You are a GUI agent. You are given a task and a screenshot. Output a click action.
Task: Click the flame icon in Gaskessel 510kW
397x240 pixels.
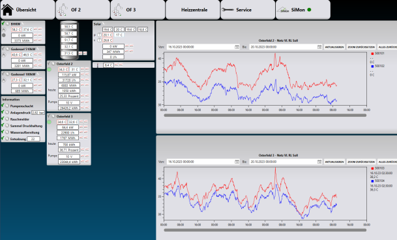pos(3,55)
